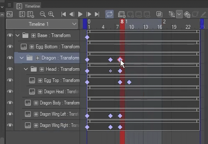Select the small Head keyframe at frame 6

tap(110, 71)
